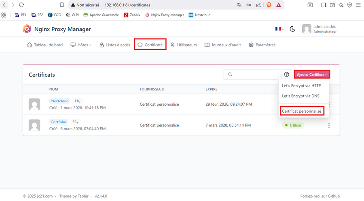The width and height of the screenshot is (364, 201).
Task: Open the Nextcloud bookmark
Action: pos(199,15)
